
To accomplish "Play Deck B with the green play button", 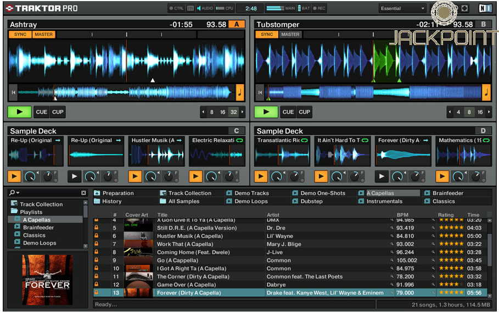I will pos(266,112).
